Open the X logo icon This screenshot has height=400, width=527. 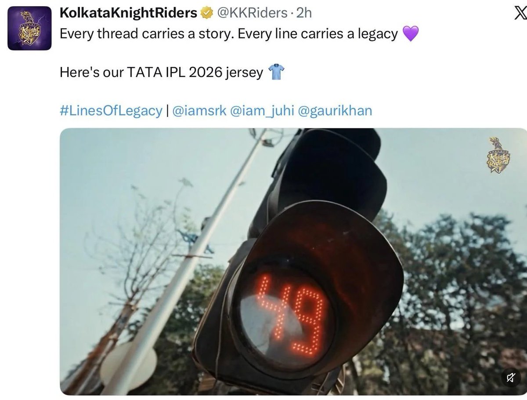[x=520, y=14]
